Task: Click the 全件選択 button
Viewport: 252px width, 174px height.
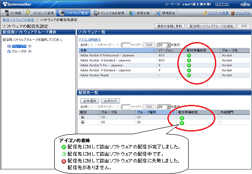Action: [x=90, y=101]
